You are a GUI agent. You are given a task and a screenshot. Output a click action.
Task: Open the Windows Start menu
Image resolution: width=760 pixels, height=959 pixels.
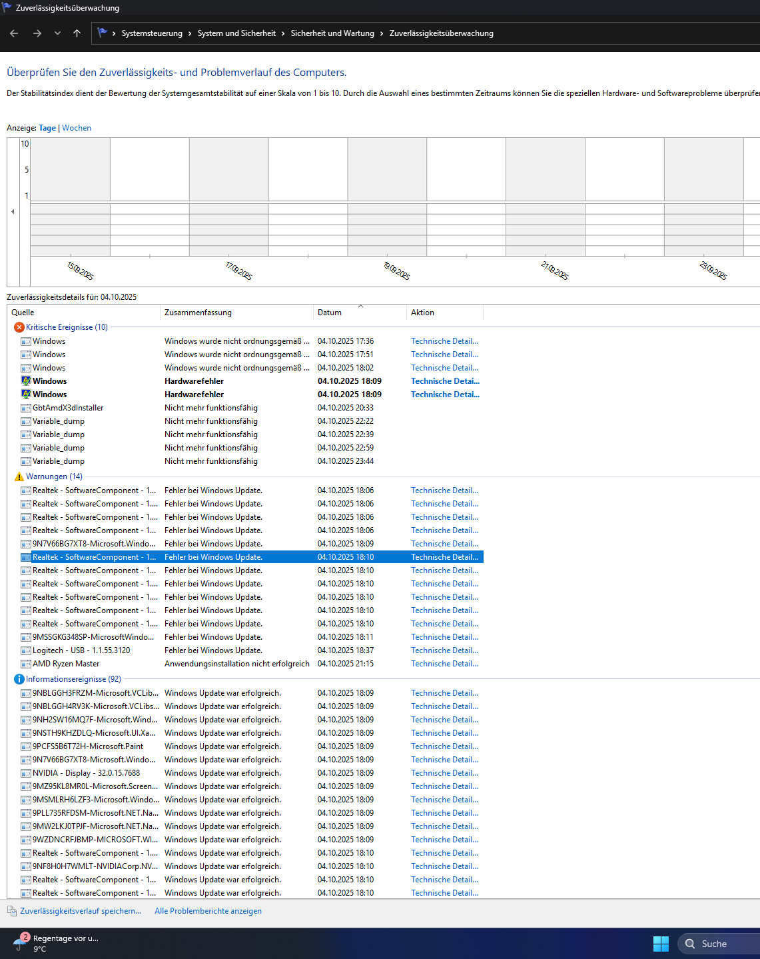[x=661, y=944]
